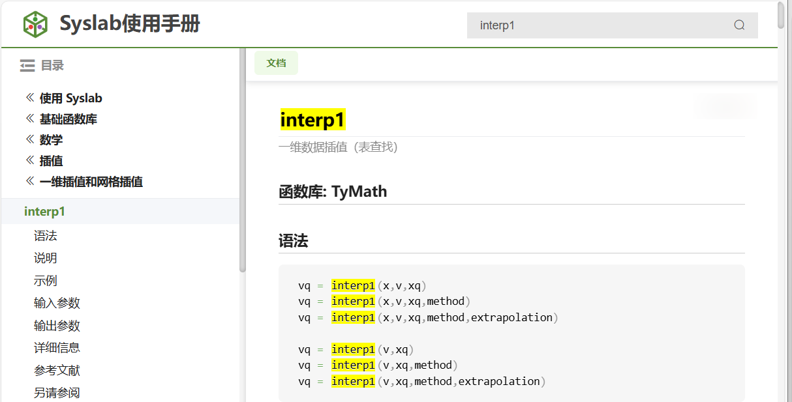The width and height of the screenshot is (792, 402).
Task: Collapse the 数学 section chevron
Action: click(x=29, y=139)
